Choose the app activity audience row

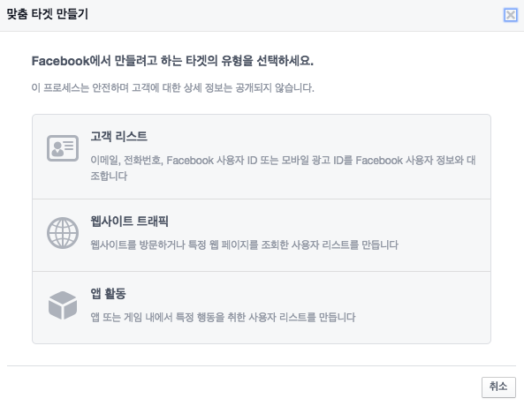[x=262, y=307]
